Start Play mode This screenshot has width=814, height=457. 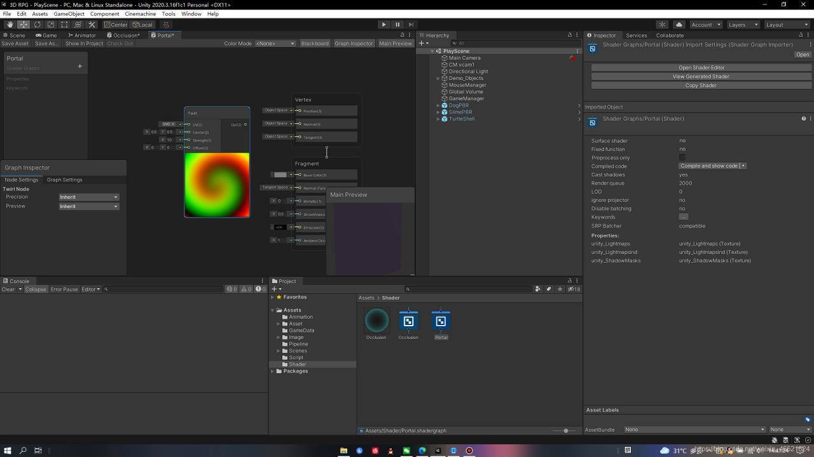(x=383, y=25)
